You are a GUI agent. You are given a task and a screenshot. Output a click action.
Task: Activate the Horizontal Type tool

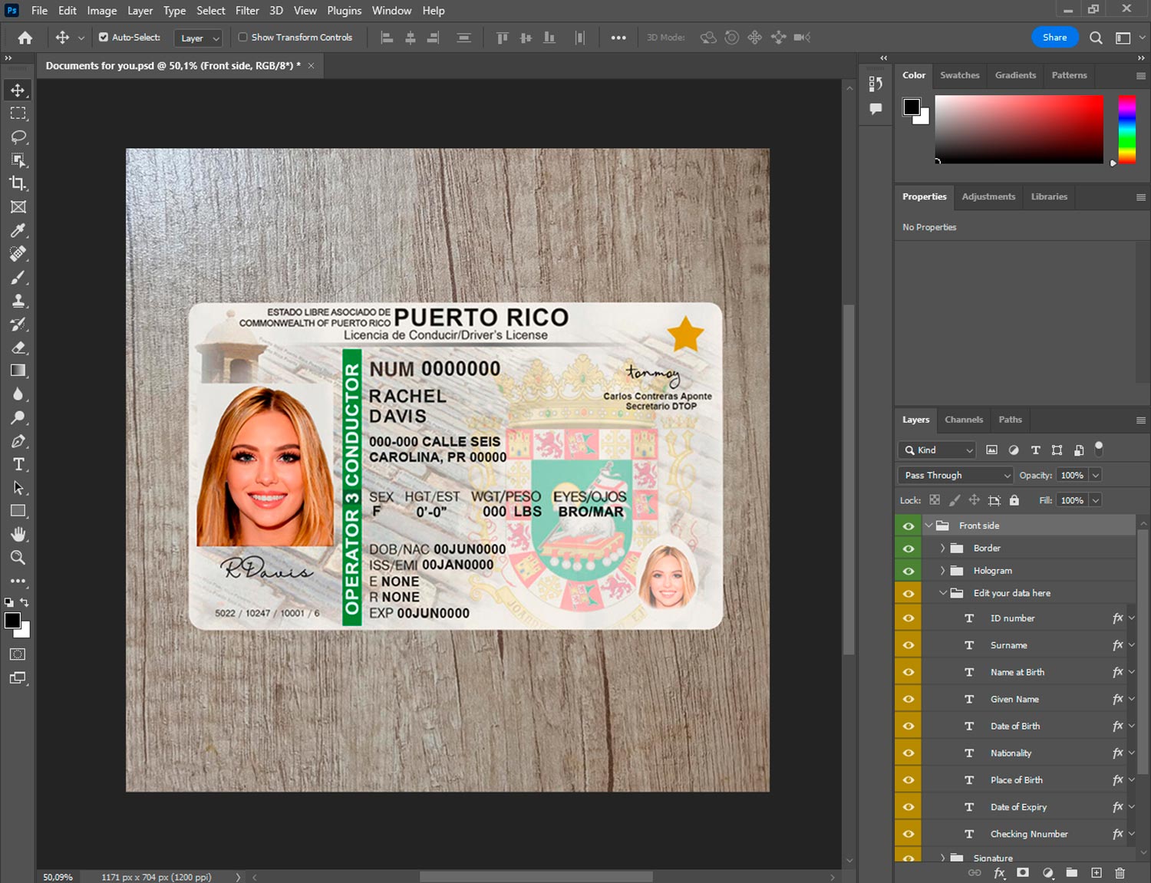(18, 464)
